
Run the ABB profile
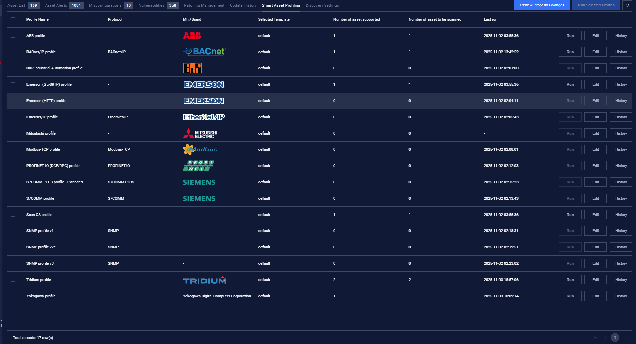tap(570, 36)
